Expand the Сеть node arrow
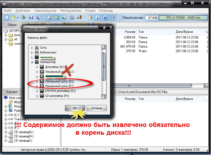Viewport: 211px width, 155px height. [x=32, y=48]
